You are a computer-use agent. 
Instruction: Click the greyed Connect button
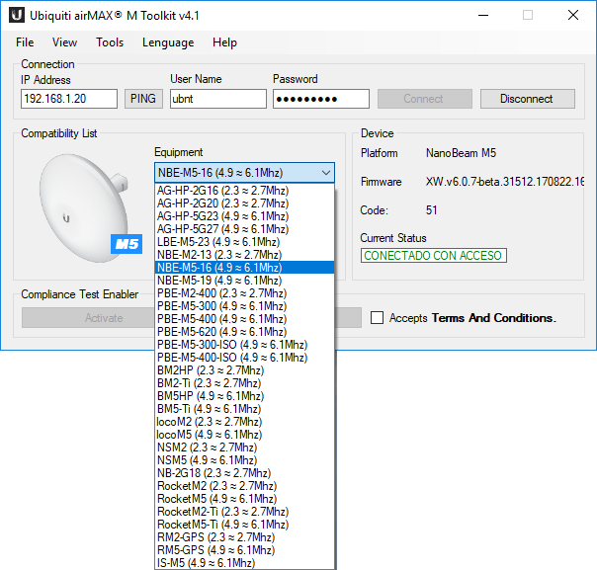(425, 99)
